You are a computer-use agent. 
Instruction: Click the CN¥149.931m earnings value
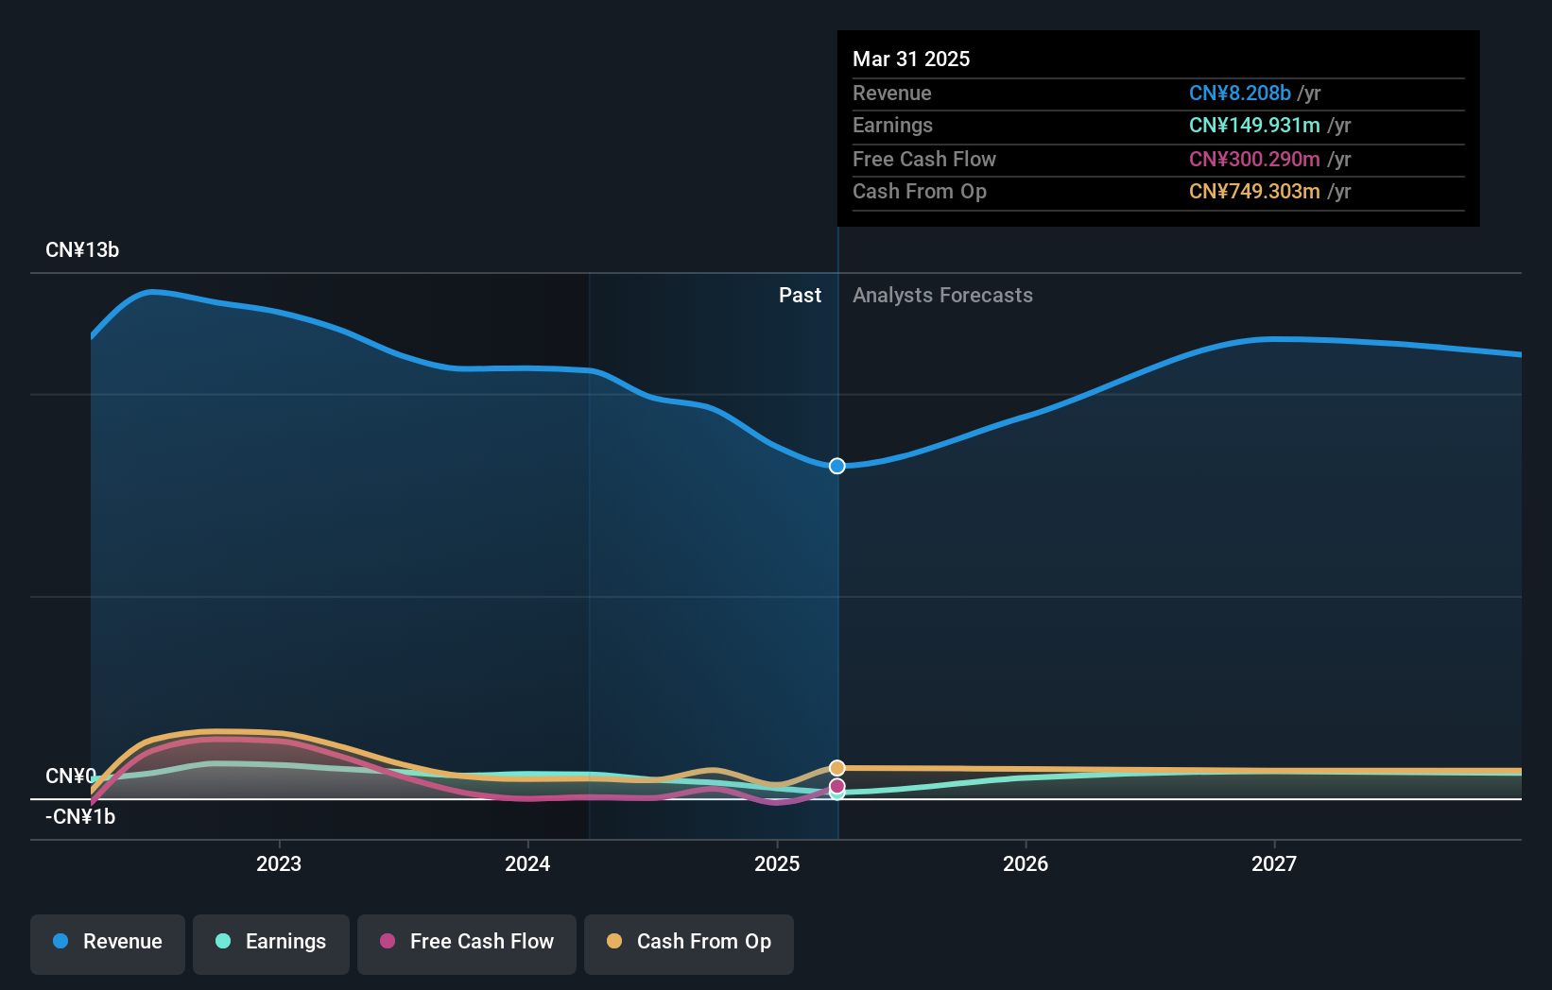(1254, 125)
